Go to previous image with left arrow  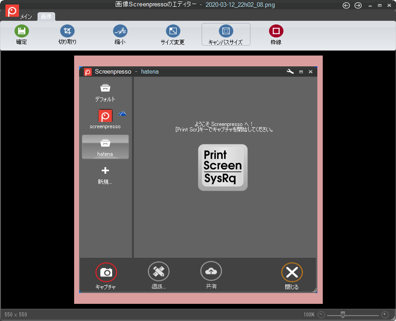[346, 5]
